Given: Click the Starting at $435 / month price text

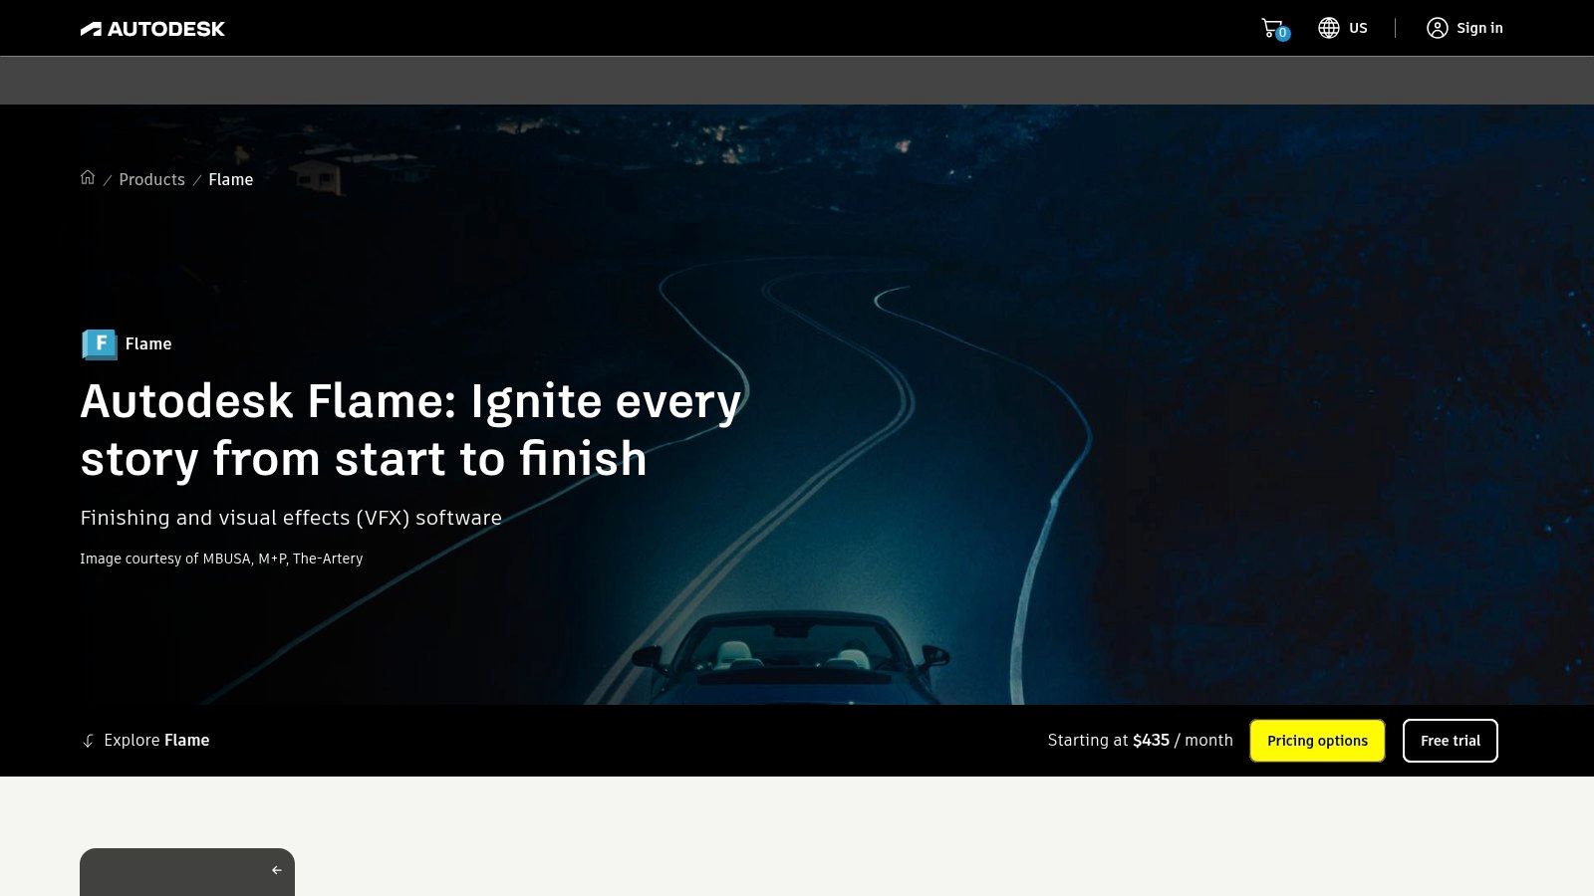Looking at the screenshot, I should [1140, 740].
